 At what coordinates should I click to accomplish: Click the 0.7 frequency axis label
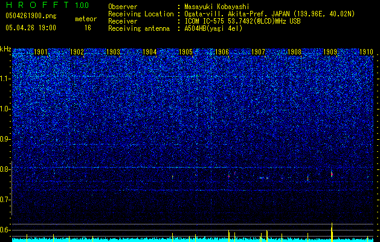tap(5, 200)
